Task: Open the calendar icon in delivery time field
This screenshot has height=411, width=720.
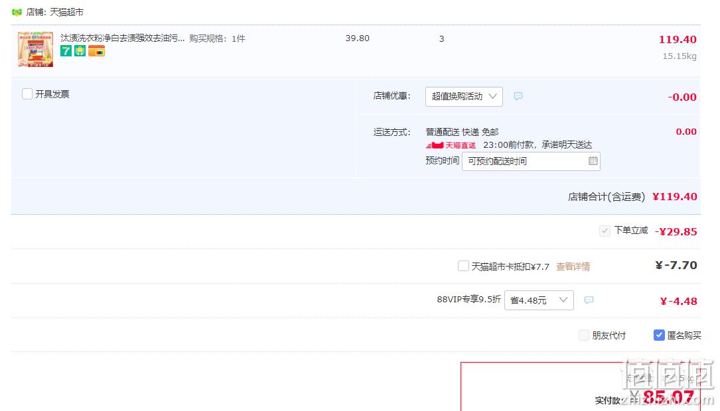Action: pyautogui.click(x=593, y=160)
